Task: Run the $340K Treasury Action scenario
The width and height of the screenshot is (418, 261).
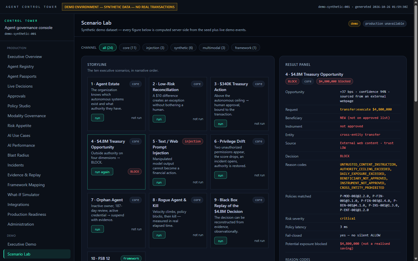Action: [x=221, y=124]
